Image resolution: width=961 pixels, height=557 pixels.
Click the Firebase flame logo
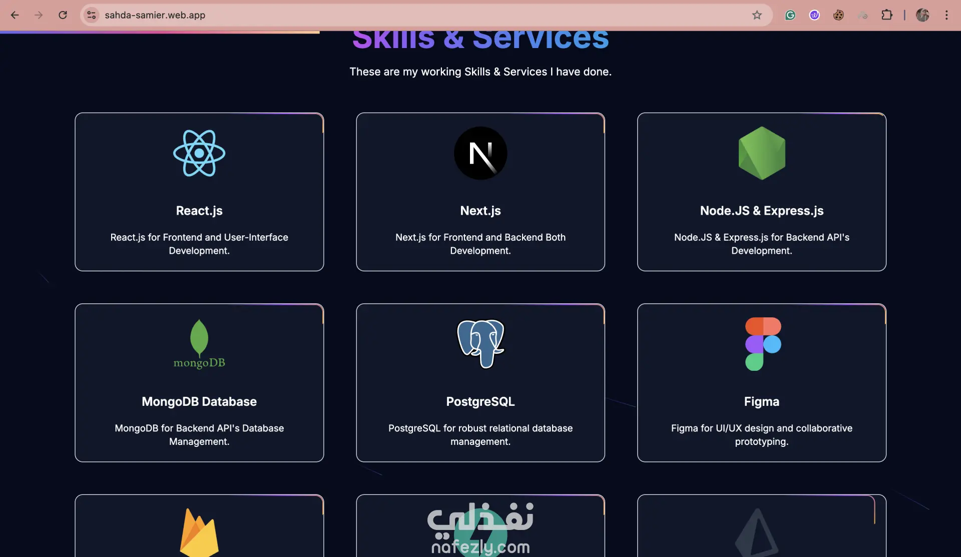pyautogui.click(x=199, y=533)
